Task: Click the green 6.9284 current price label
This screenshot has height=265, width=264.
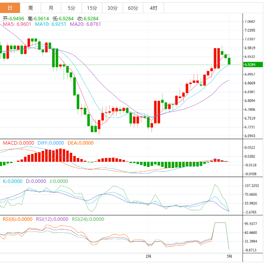Action: coord(253,65)
